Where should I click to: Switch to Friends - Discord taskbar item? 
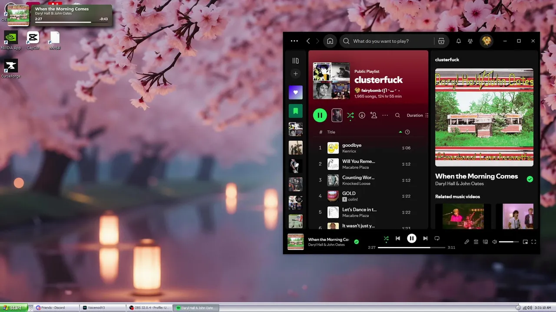click(56, 308)
